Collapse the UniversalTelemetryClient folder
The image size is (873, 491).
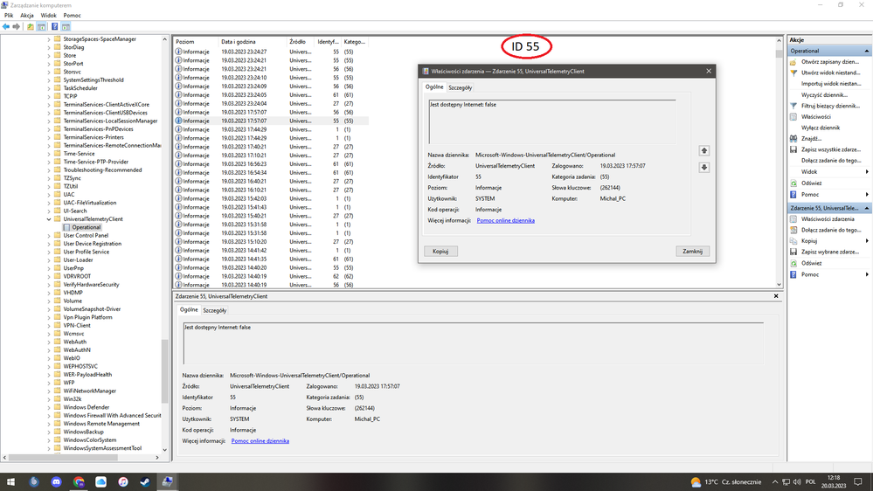click(49, 219)
